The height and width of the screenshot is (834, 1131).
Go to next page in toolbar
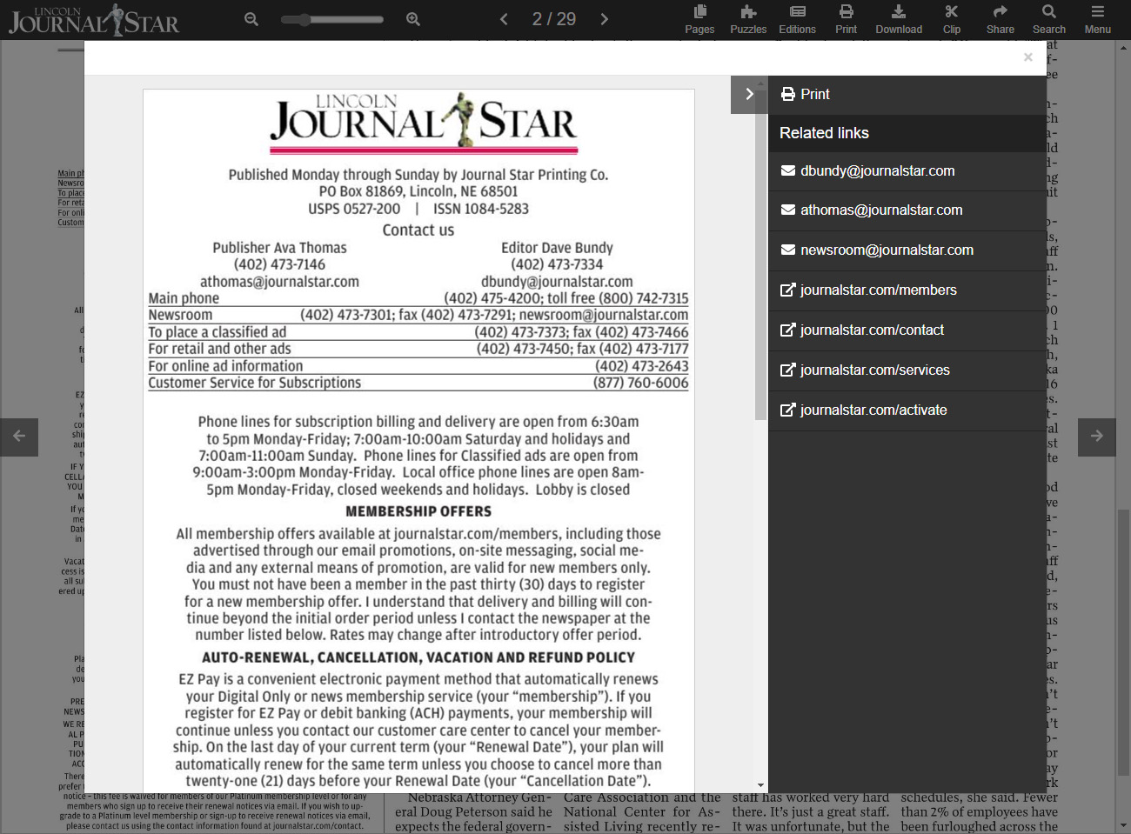[605, 19]
